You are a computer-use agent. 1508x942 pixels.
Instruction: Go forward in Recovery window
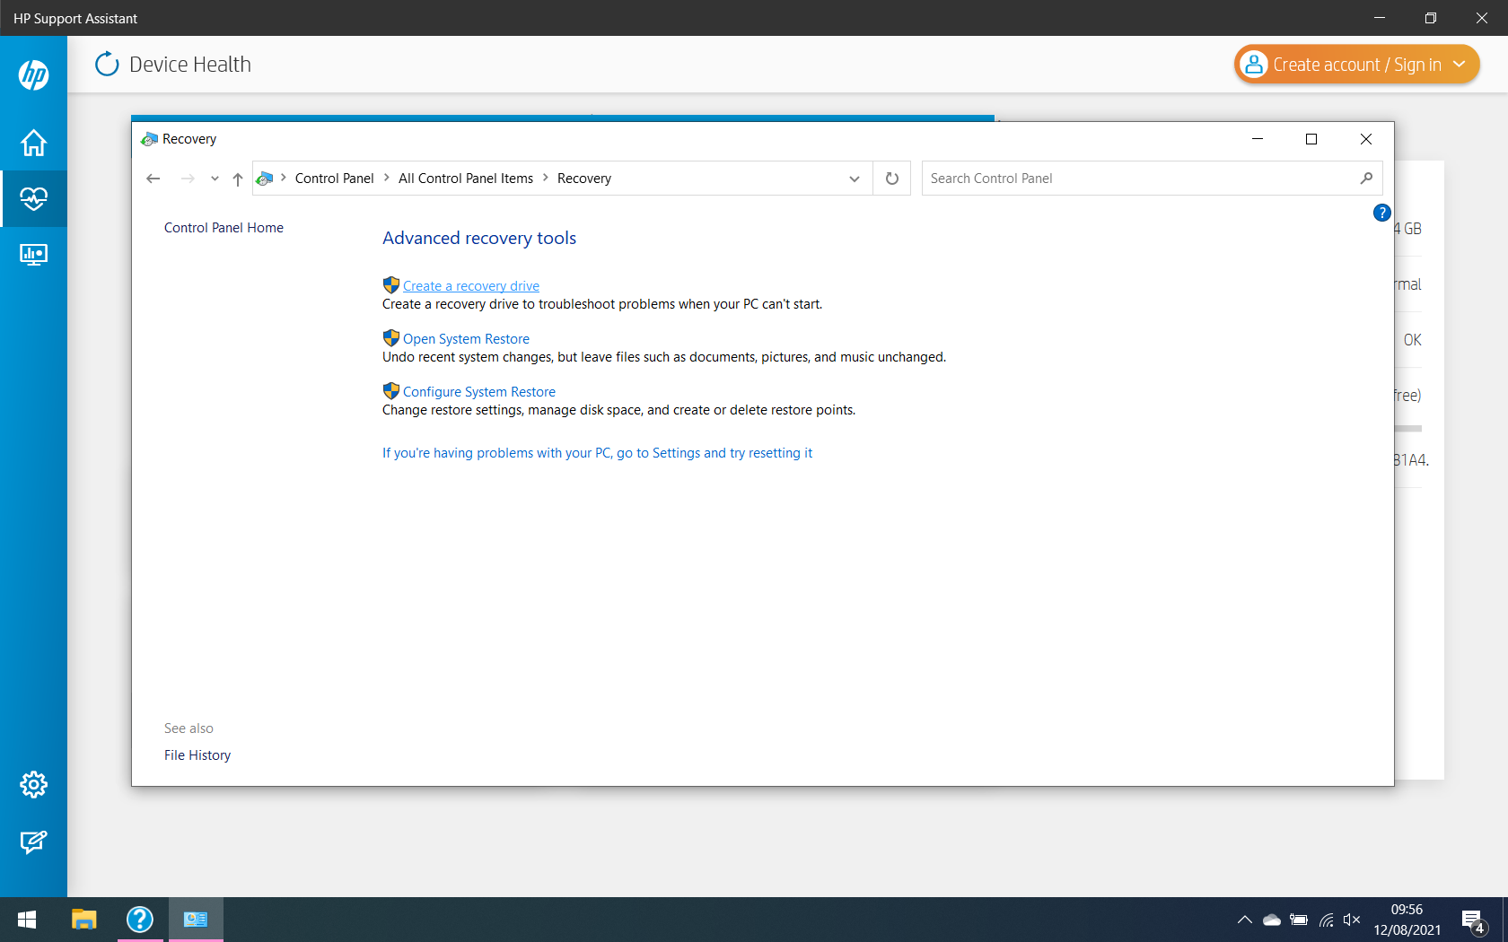tap(188, 179)
